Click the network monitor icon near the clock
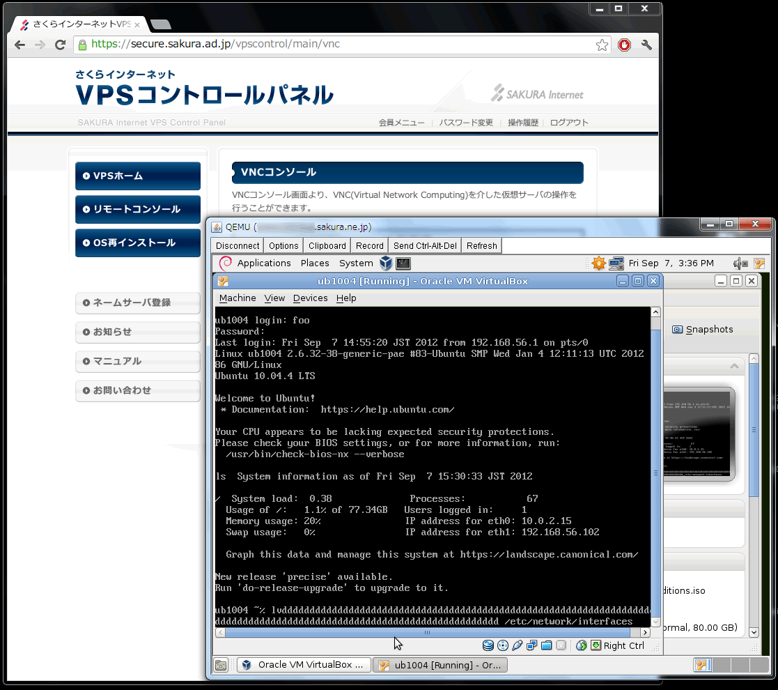The height and width of the screenshot is (690, 778). coord(616,263)
